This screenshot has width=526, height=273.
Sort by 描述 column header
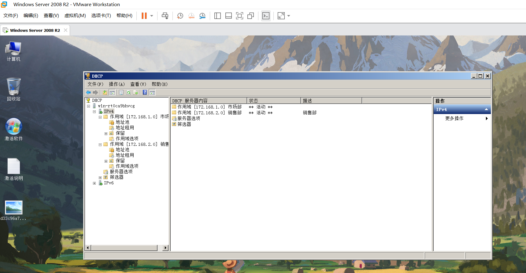[331, 101]
